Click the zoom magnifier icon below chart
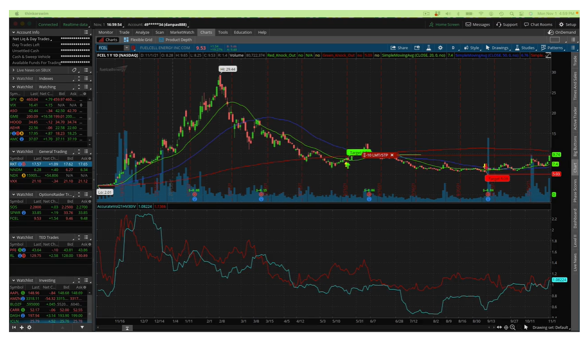Image resolution: width=585 pixels, height=340 pixels. pos(513,327)
